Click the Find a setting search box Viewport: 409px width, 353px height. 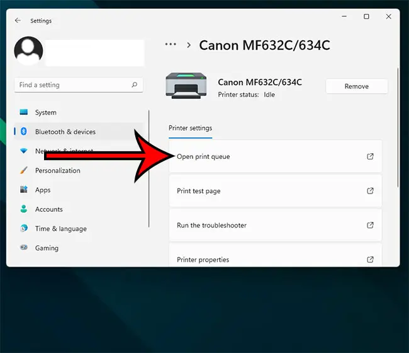click(79, 84)
